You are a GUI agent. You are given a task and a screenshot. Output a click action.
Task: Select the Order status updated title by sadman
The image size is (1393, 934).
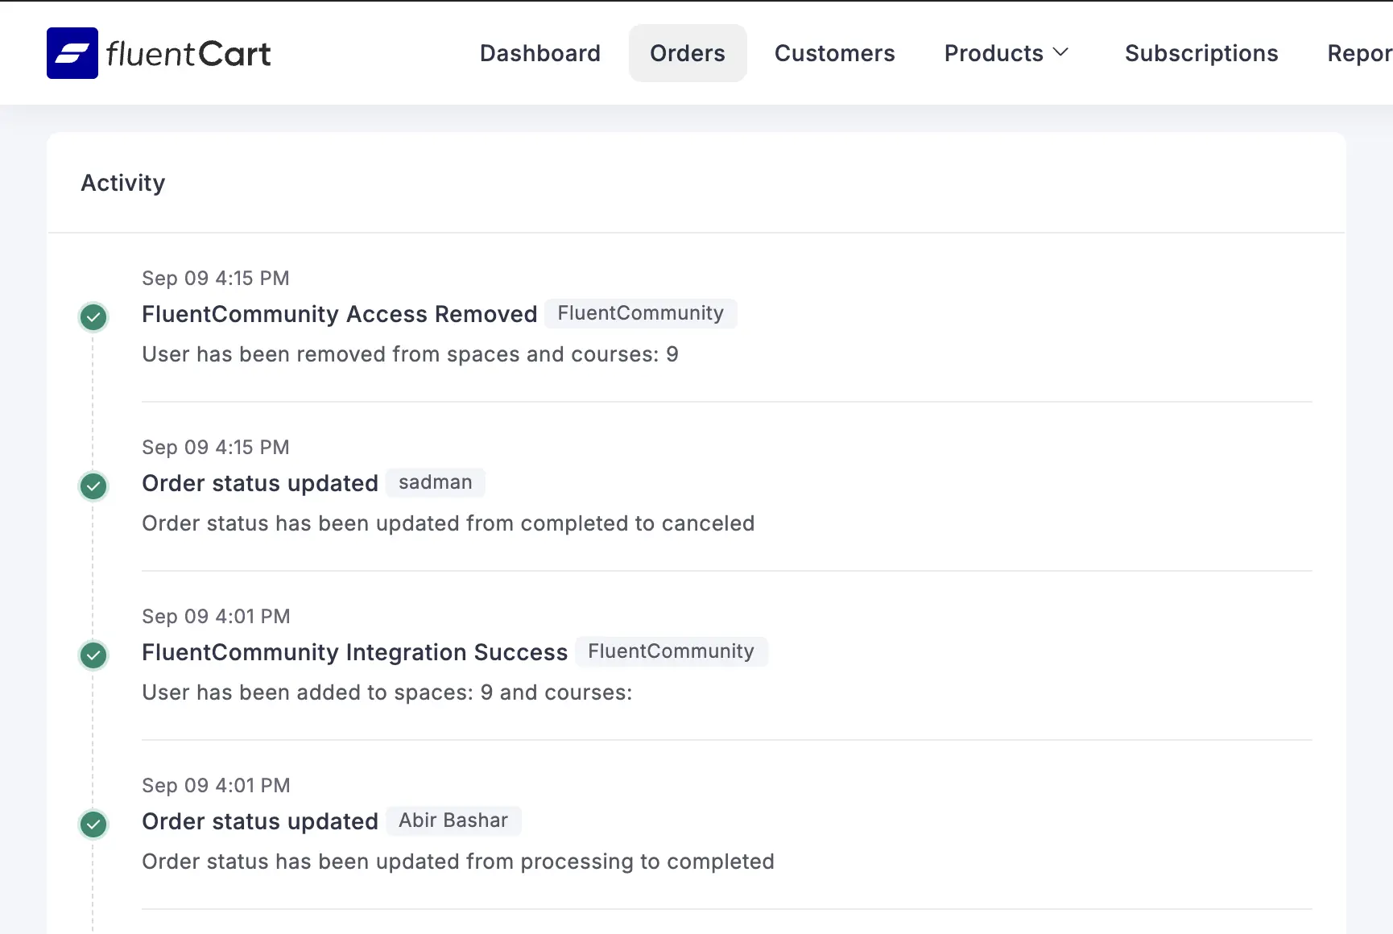click(x=260, y=483)
